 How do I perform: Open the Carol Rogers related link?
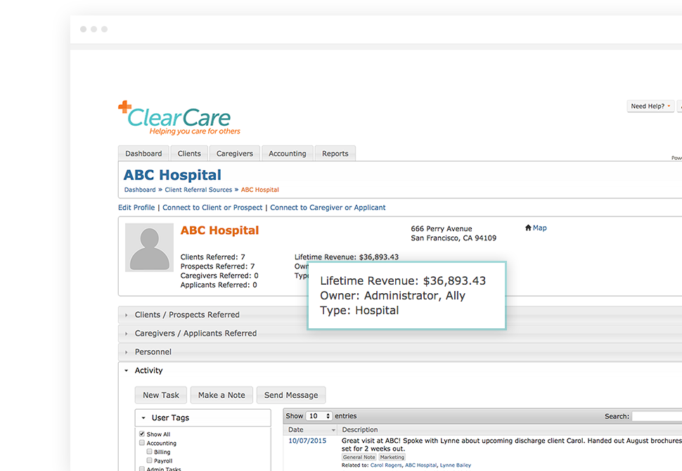pos(386,465)
